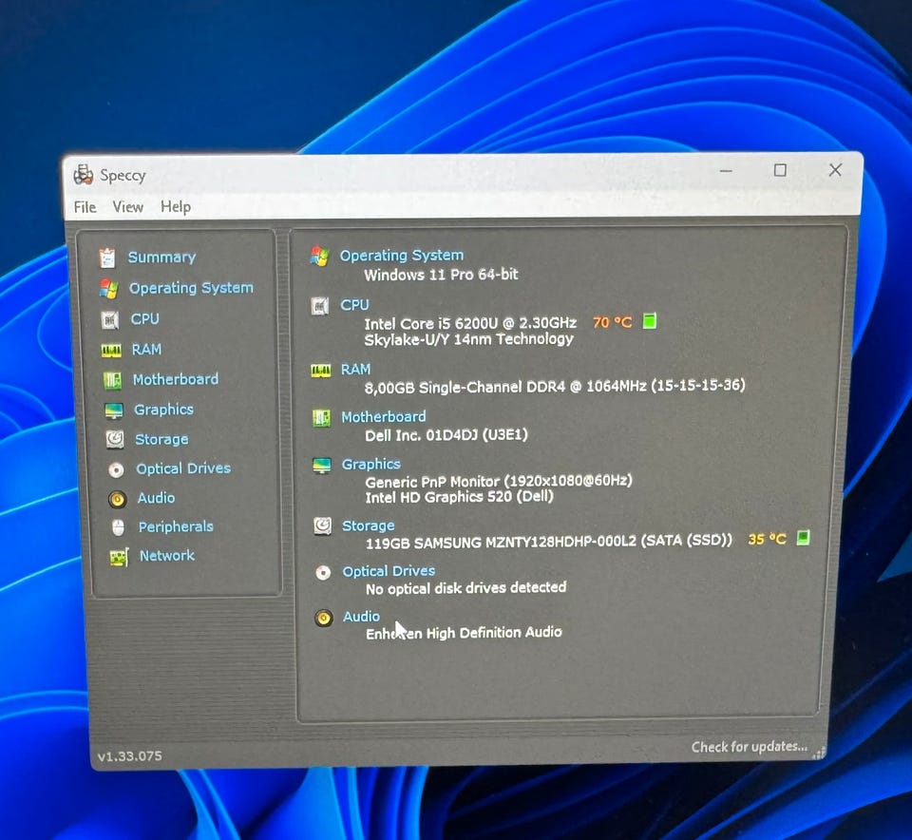Click the 70 °C CPU temperature value
The image size is (912, 840).
612,322
